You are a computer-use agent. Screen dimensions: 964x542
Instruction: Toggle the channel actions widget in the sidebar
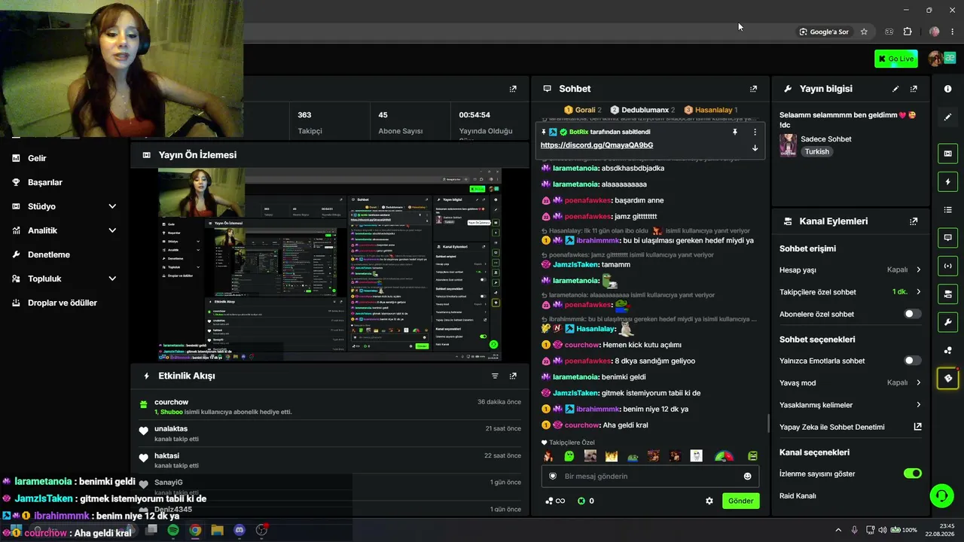coord(947,294)
